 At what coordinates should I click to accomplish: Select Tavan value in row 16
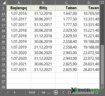pos(89,19)
